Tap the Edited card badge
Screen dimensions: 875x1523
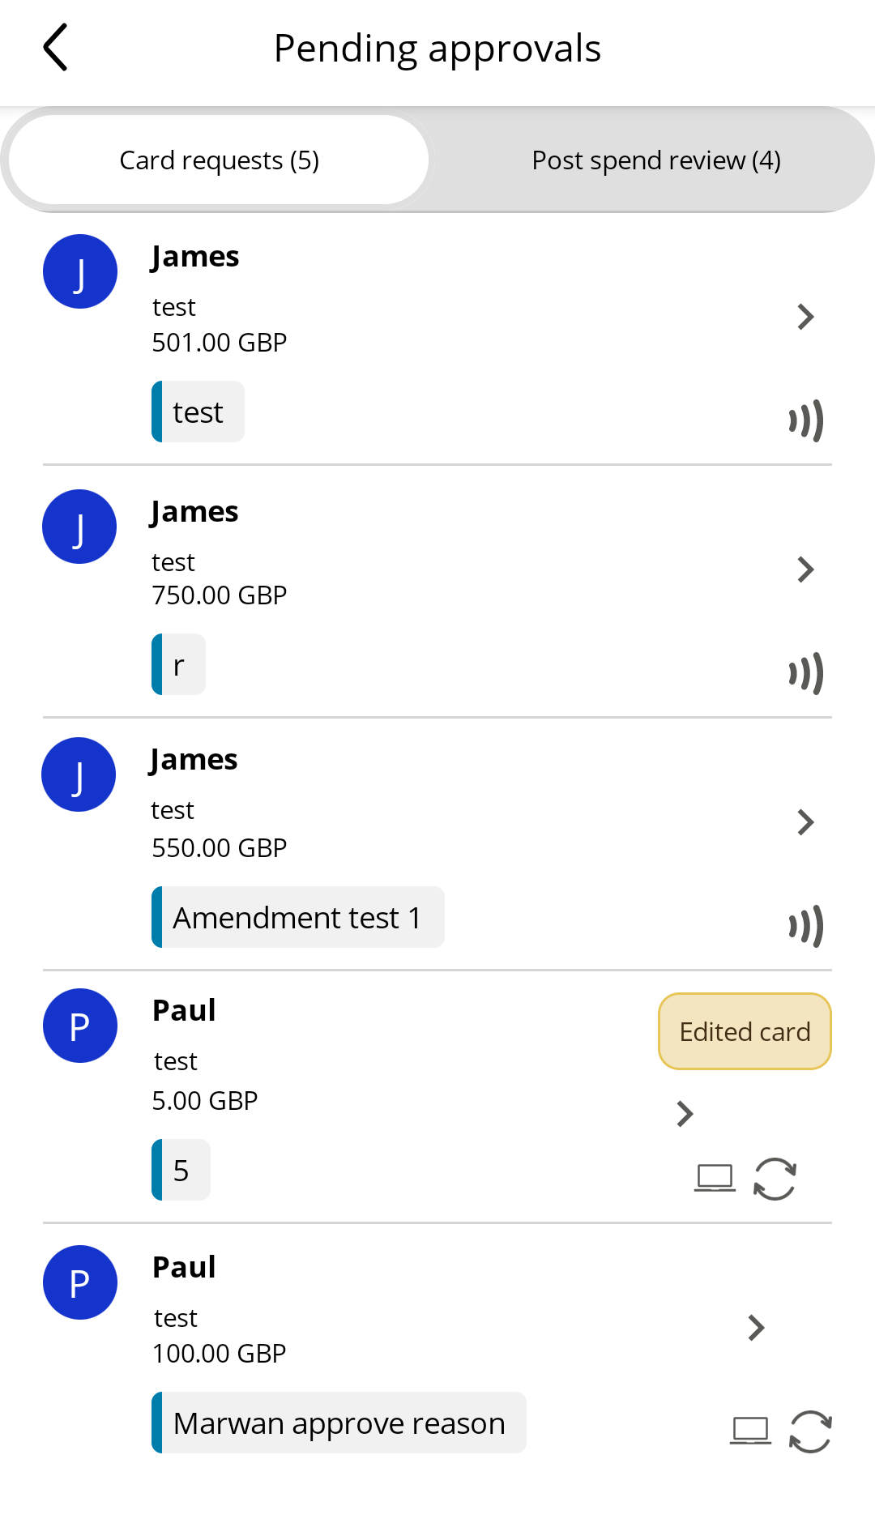[745, 1031]
